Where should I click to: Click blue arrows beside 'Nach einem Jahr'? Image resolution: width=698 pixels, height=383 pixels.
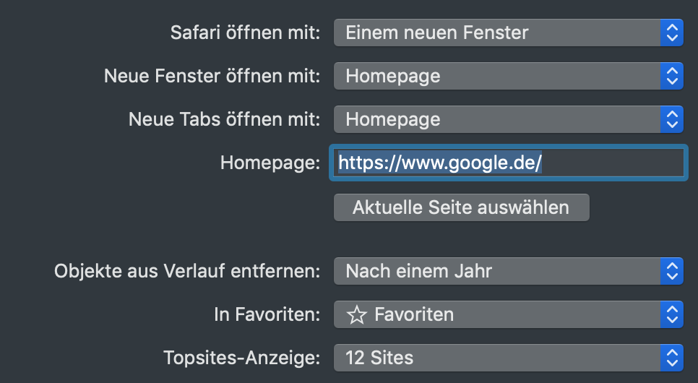click(672, 272)
